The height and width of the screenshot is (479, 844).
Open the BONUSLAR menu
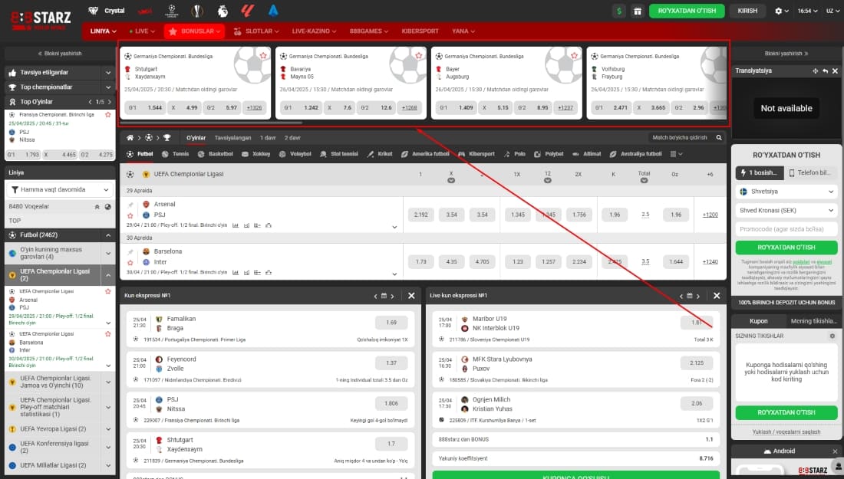(195, 31)
